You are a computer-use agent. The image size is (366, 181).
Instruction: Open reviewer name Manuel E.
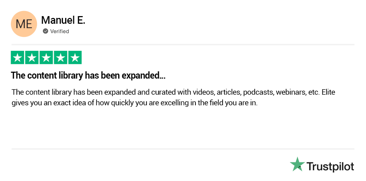[63, 20]
